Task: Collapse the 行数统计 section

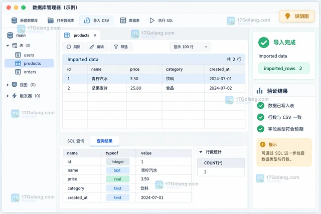Action: pos(201,152)
